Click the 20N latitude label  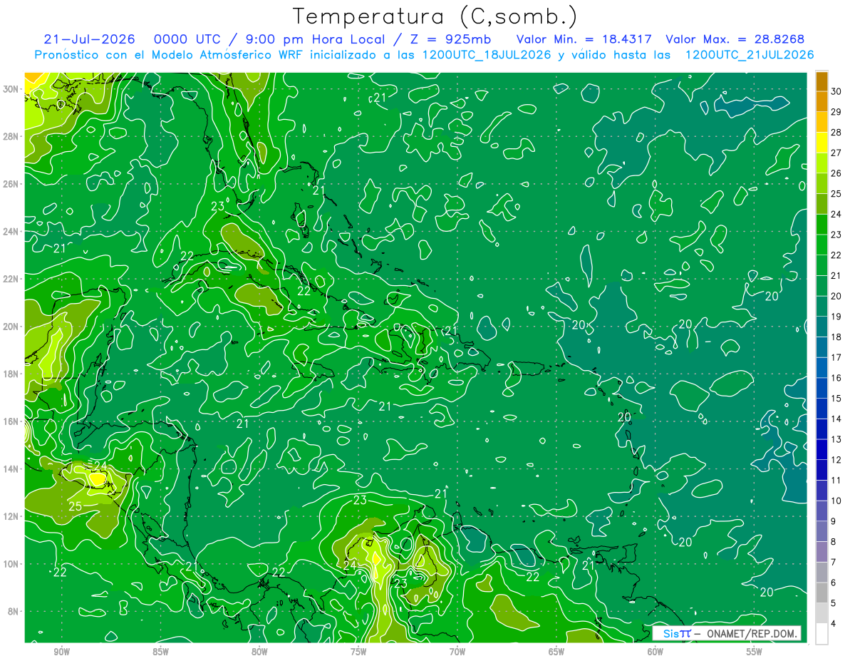[x=11, y=327]
